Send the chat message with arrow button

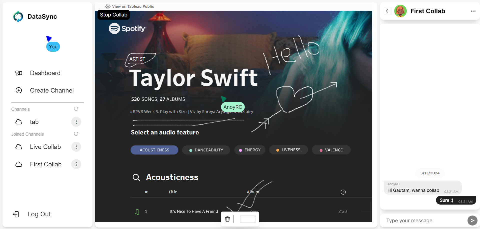point(472,221)
